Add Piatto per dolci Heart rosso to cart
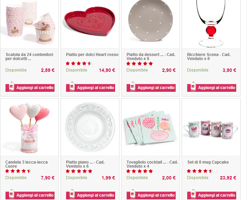Image resolution: width=247 pixels, height=200 pixels. pos(90,88)
